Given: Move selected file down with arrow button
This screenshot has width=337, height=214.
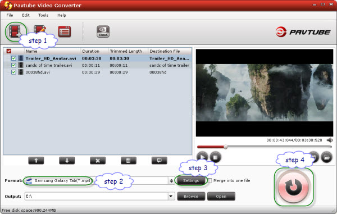Looking at the screenshot, I should [67, 161].
